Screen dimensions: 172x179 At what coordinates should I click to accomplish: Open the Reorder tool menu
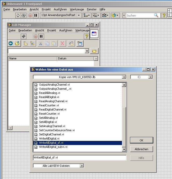pyautogui.click(x=115, y=15)
